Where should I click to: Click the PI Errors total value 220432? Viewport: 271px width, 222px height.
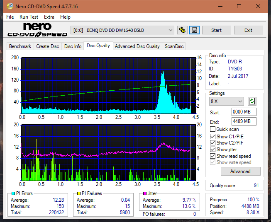click(x=56, y=212)
